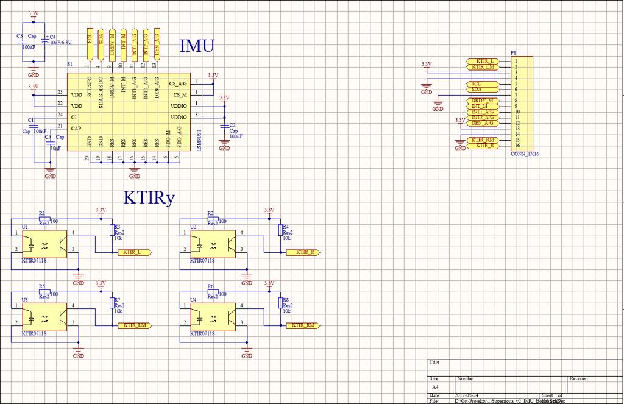Select optocoupler symbol U3
This screenshot has width=624, height=404.
coord(44,317)
